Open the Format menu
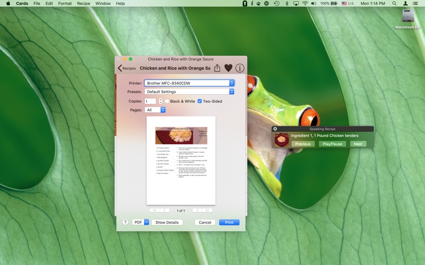 (x=65, y=3)
